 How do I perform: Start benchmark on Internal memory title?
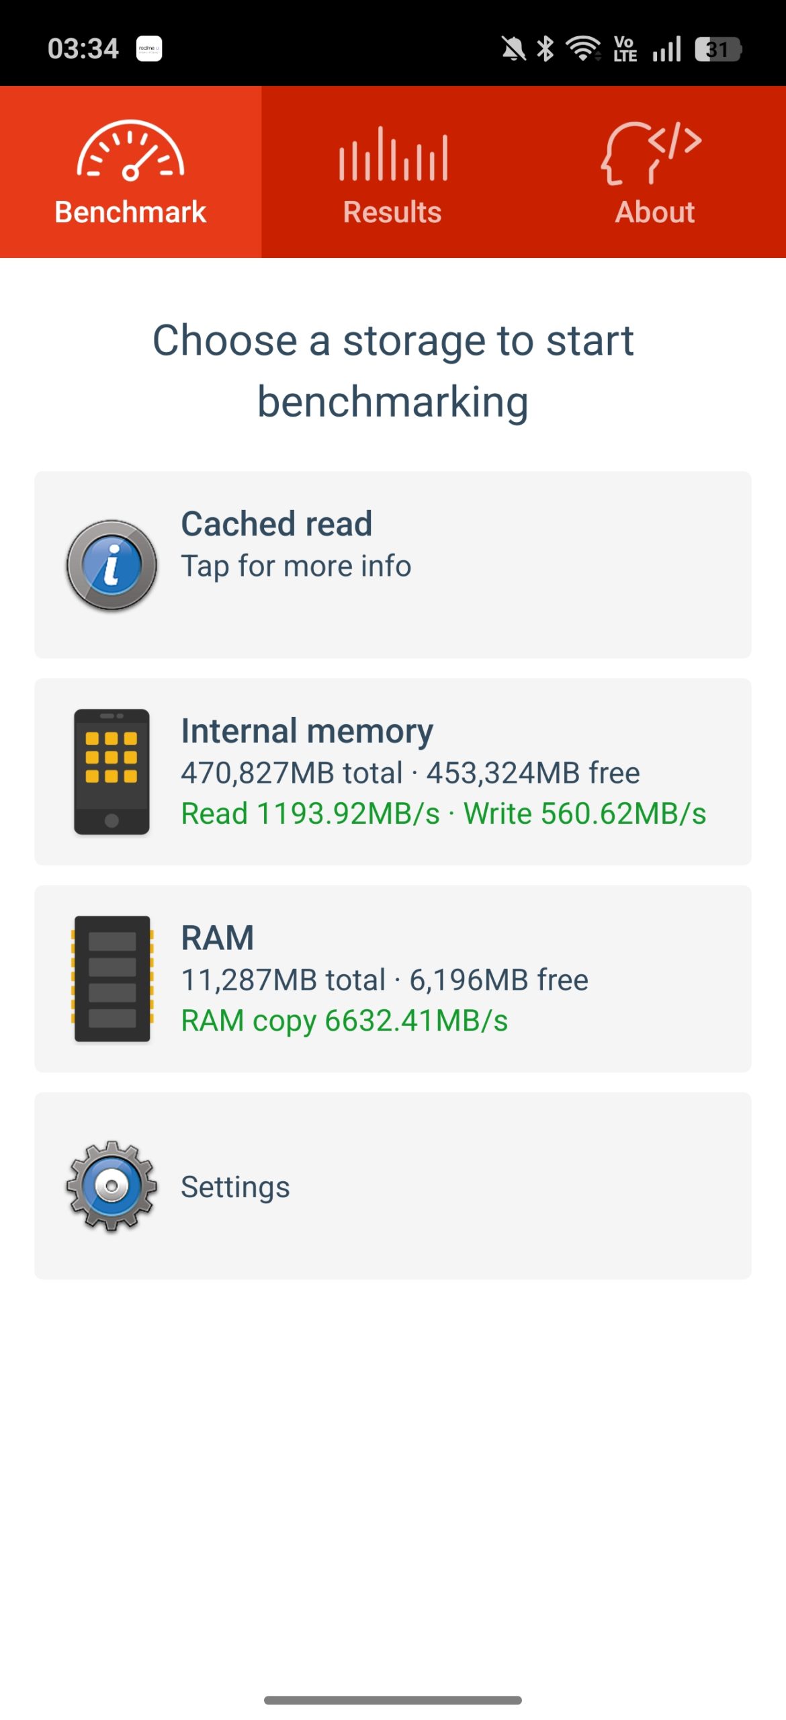click(307, 732)
